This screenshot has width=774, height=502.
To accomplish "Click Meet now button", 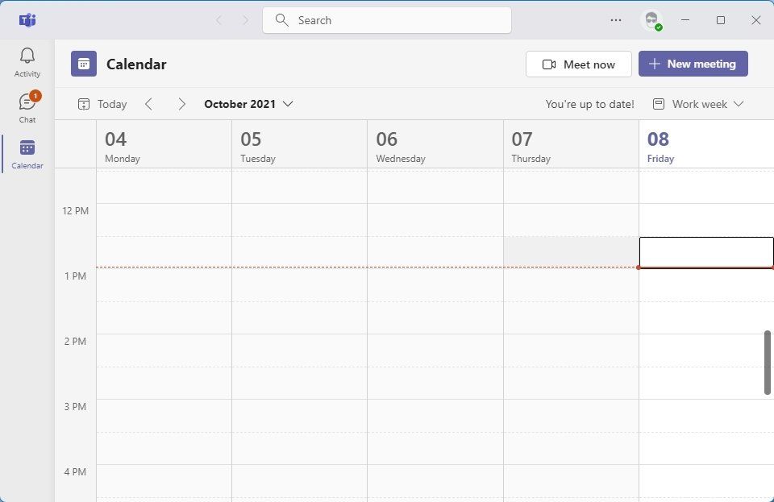I will pyautogui.click(x=579, y=64).
